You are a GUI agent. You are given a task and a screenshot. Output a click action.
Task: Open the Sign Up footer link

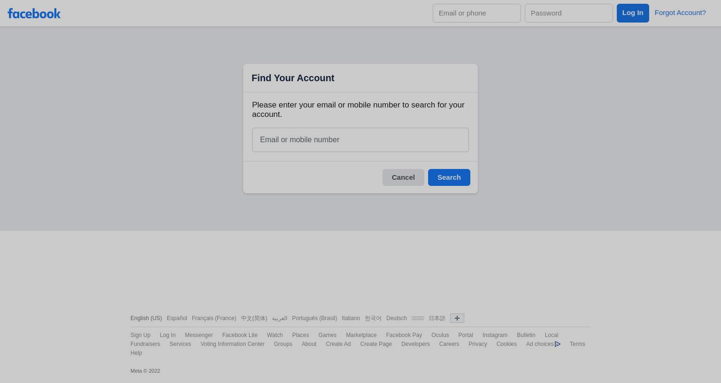140,335
